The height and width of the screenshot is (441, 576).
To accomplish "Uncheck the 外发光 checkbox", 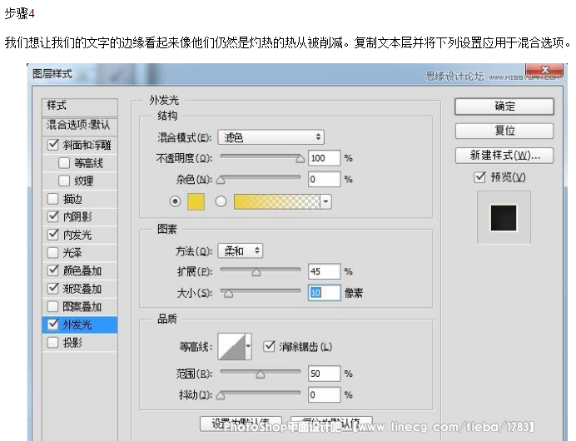I will (53, 325).
